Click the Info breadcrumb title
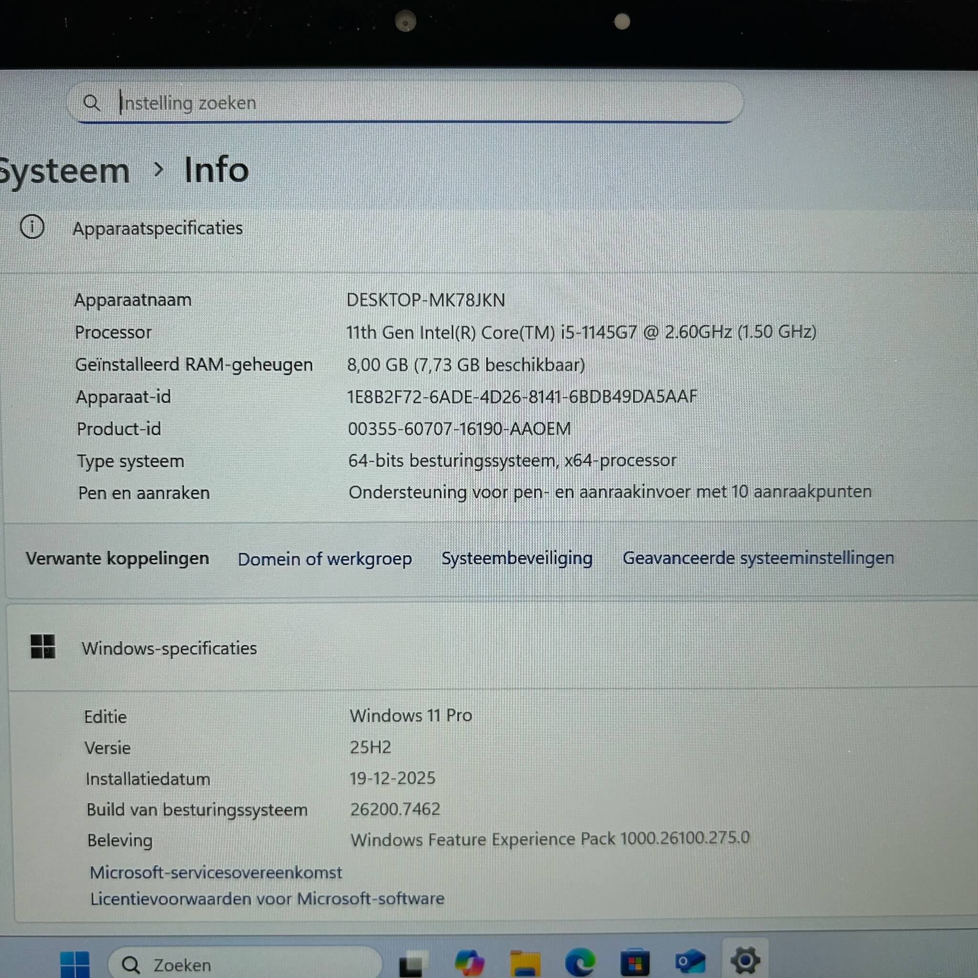This screenshot has width=978, height=978. coord(216,170)
